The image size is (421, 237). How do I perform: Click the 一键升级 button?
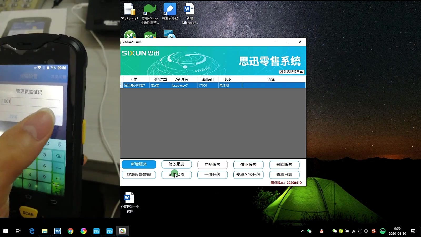[x=212, y=175]
